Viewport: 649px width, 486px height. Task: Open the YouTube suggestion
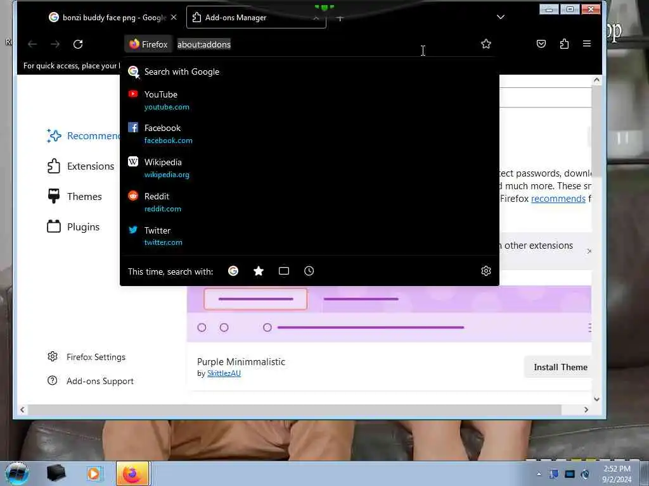309,100
